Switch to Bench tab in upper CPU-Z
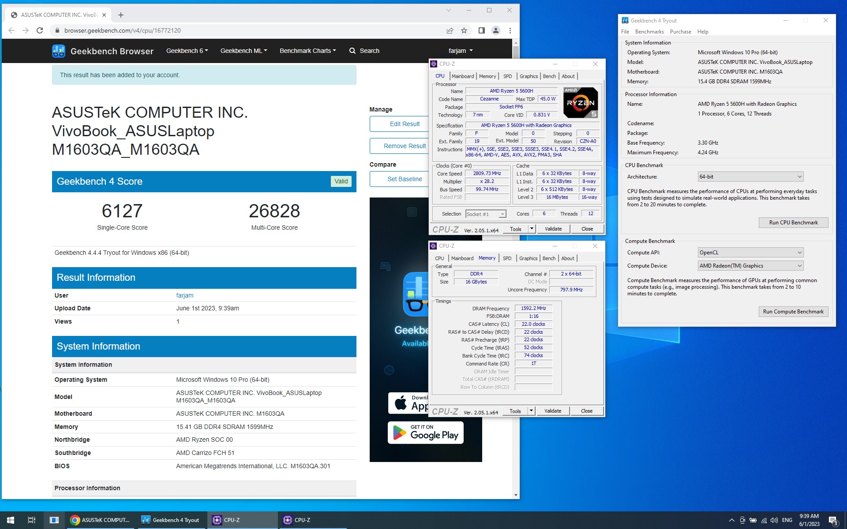Screen dimensions: 847x529 [x=549, y=76]
